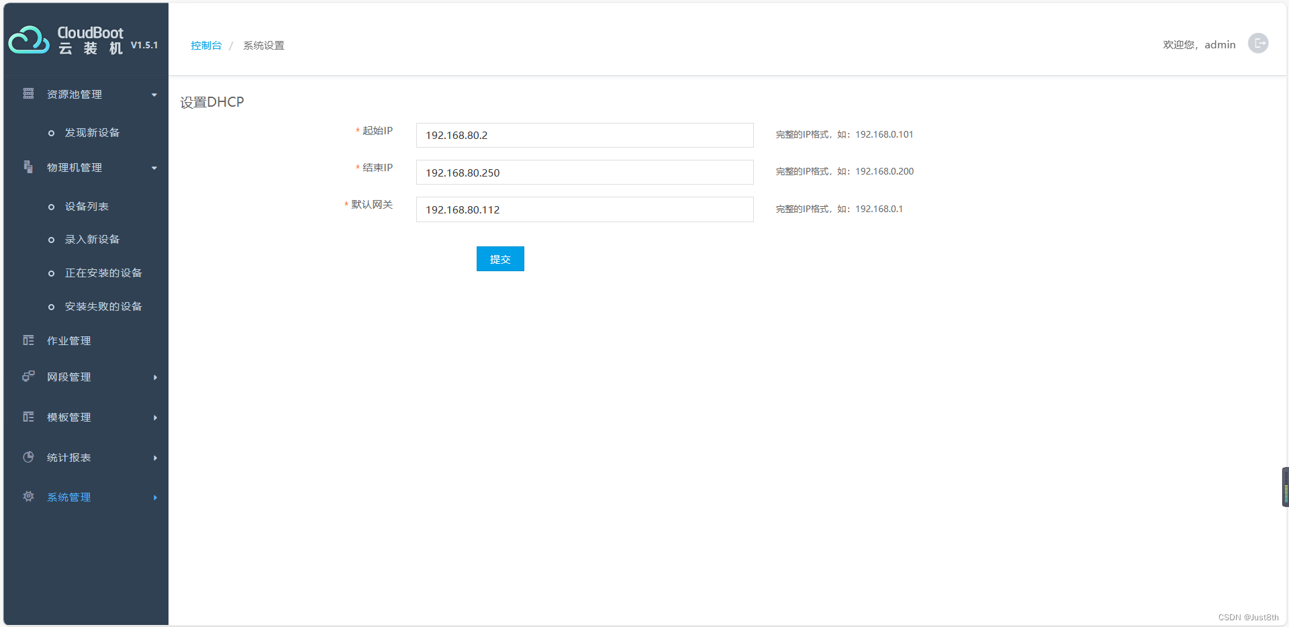Screen dimensions: 1289x627
Task: Click the 物理机管理 machine icon
Action: [x=28, y=168]
